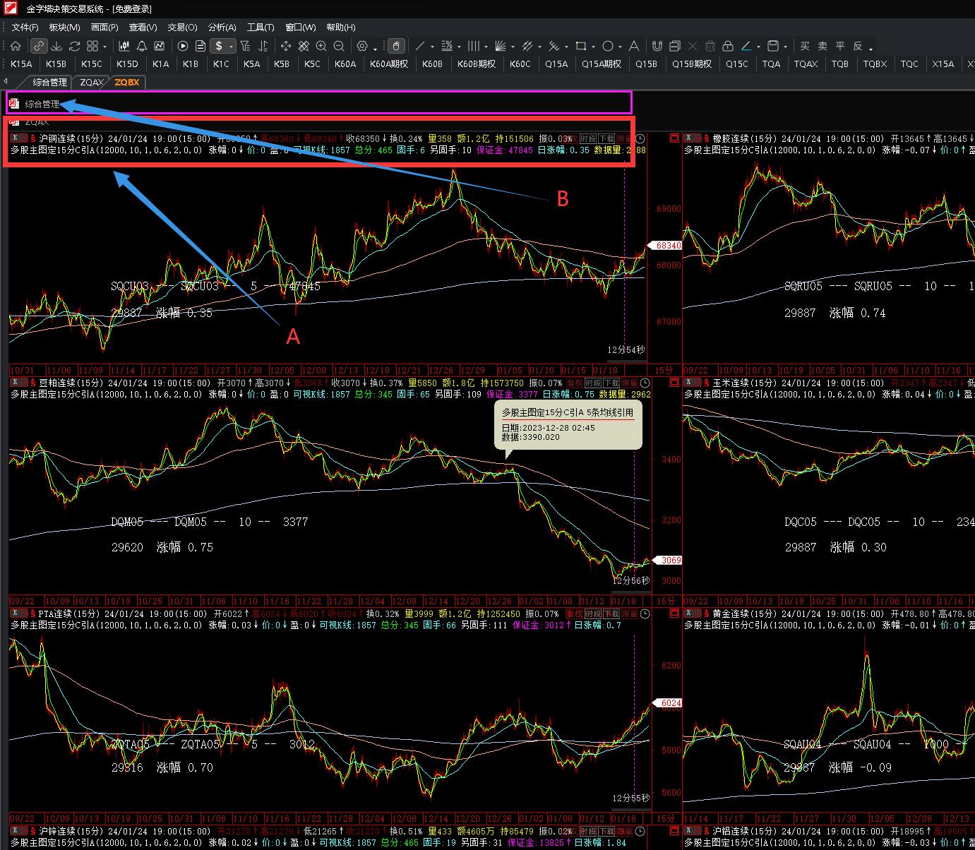The image size is (975, 850).
Task: Select the straight line drawing tool
Action: tap(420, 46)
